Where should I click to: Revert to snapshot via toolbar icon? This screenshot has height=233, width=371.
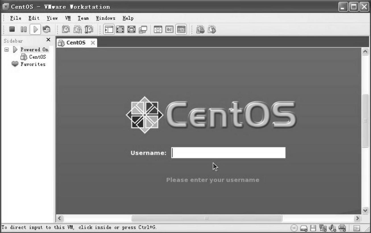[x=77, y=29]
